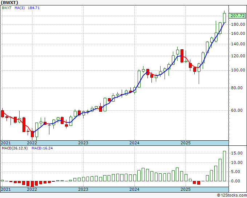
Task: Click the 80.00 price axis label
Action: pyautogui.click(x=237, y=88)
